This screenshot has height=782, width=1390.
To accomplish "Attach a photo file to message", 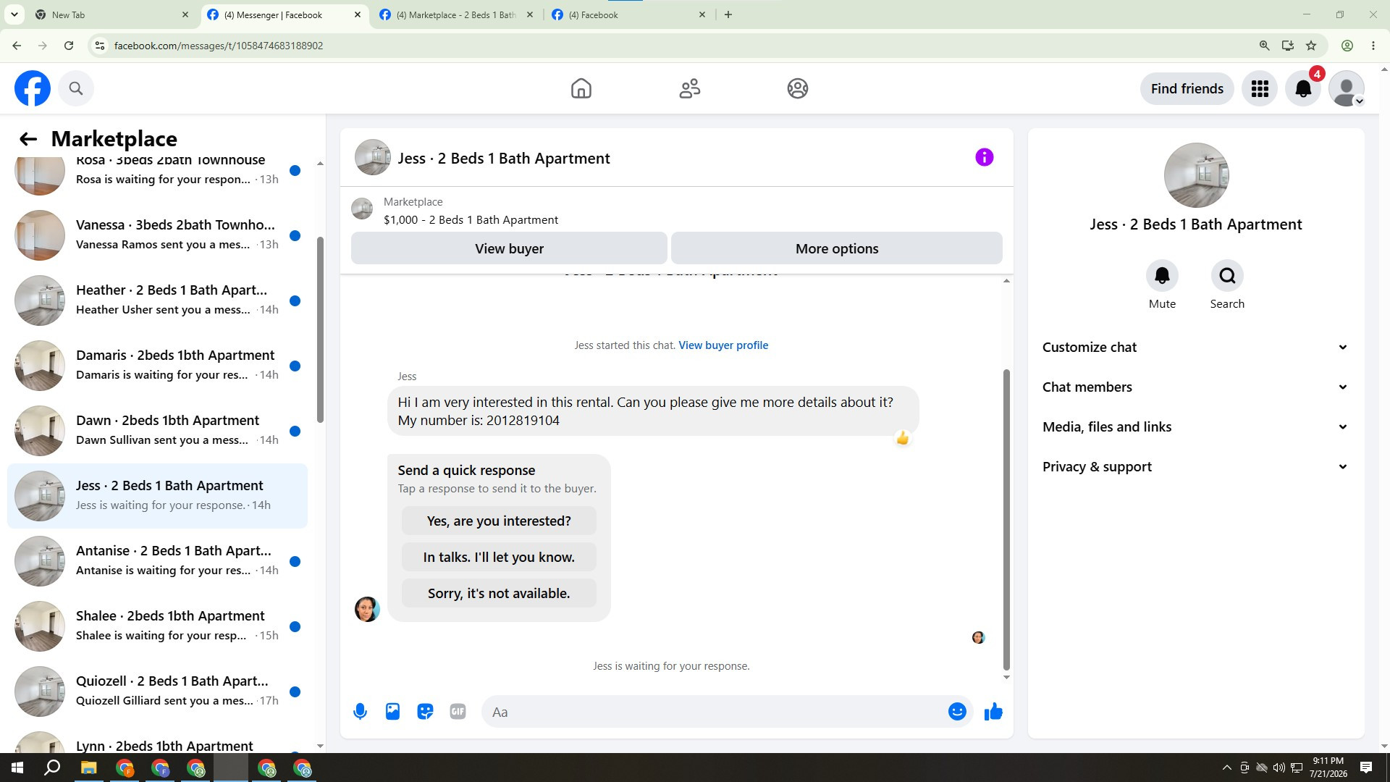I will point(392,712).
